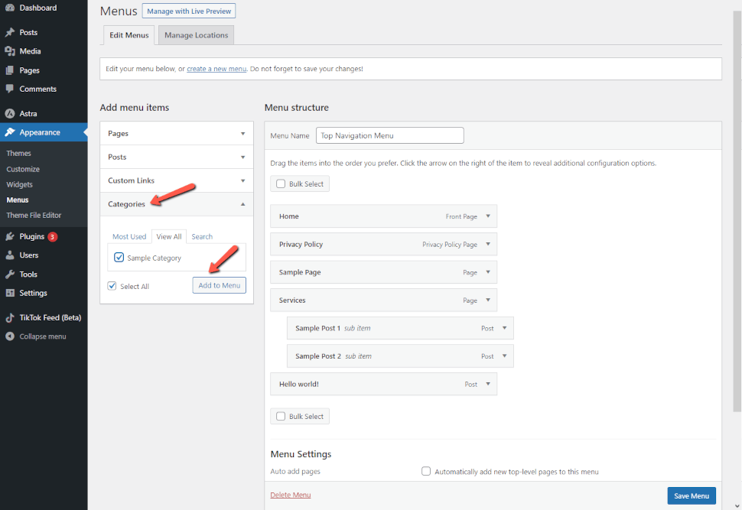Image resolution: width=742 pixels, height=510 pixels.
Task: Enable automatically add new top-level pages
Action: coord(426,471)
